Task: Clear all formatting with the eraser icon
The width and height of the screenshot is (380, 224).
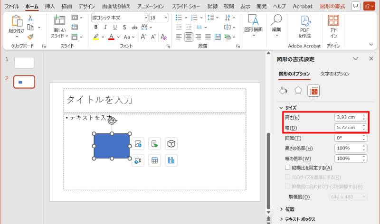Action: (x=163, y=37)
